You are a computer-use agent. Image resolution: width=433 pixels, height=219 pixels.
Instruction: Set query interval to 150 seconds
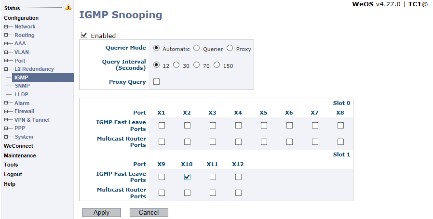pyautogui.click(x=217, y=65)
